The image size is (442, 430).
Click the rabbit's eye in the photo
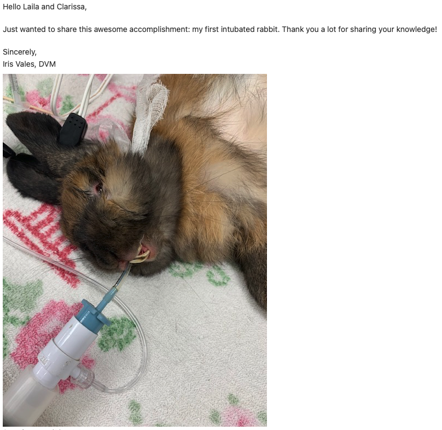[x=99, y=189]
